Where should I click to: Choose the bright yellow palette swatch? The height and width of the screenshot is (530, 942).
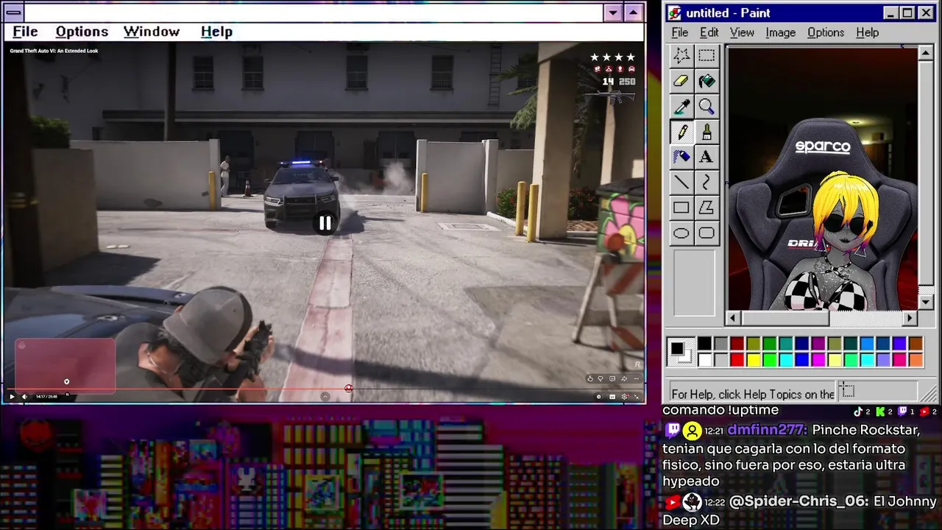coord(753,360)
